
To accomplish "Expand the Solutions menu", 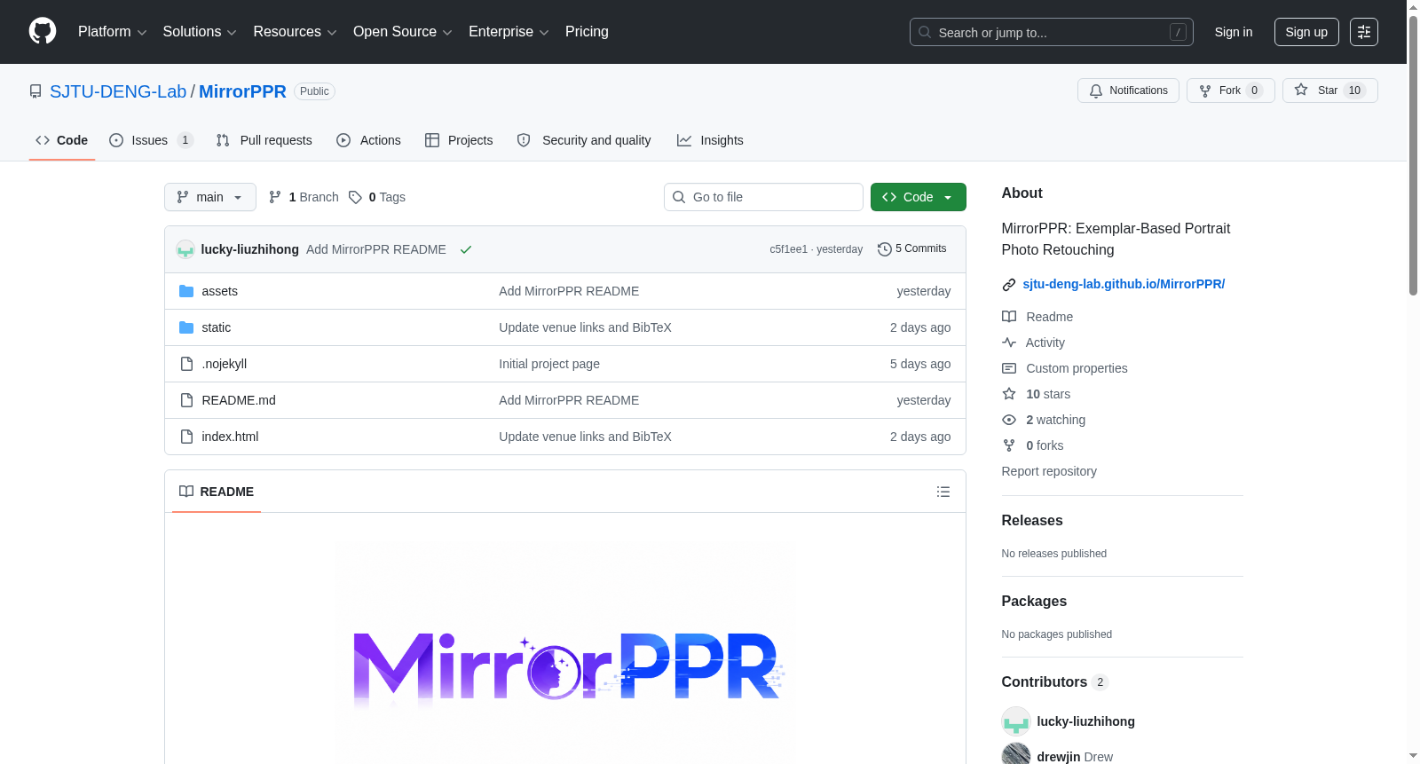I will point(200,32).
